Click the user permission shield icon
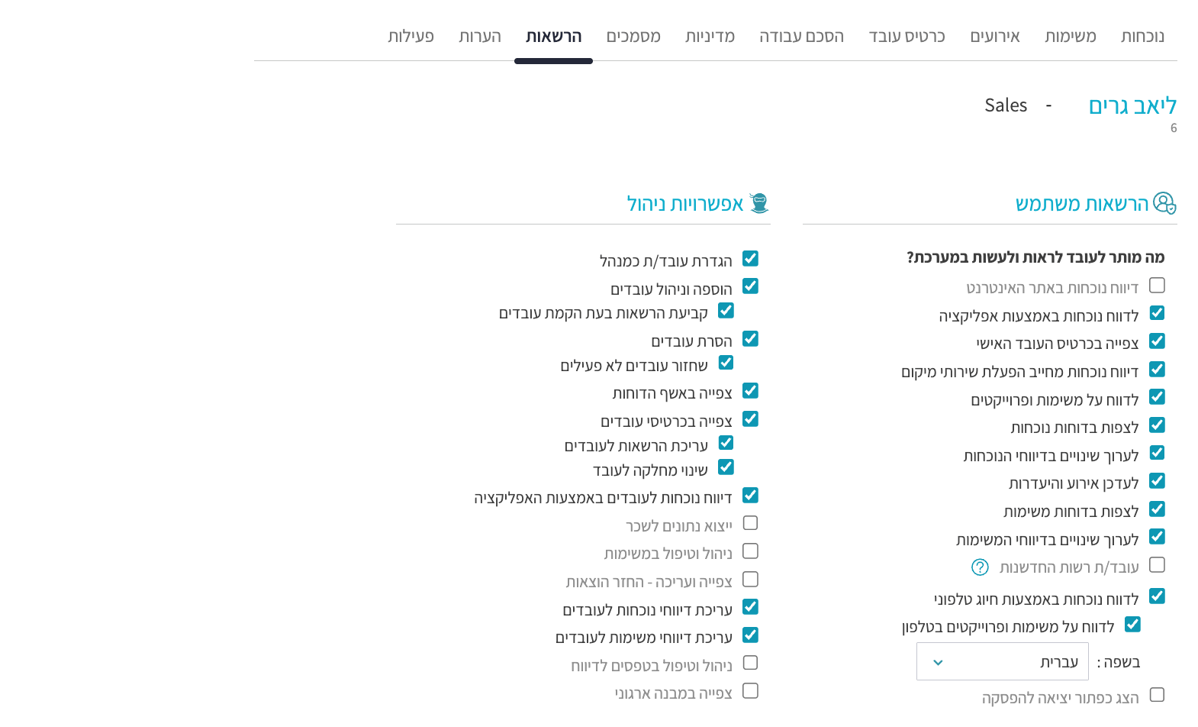Screen dimensions: 1198x727 point(1164,203)
